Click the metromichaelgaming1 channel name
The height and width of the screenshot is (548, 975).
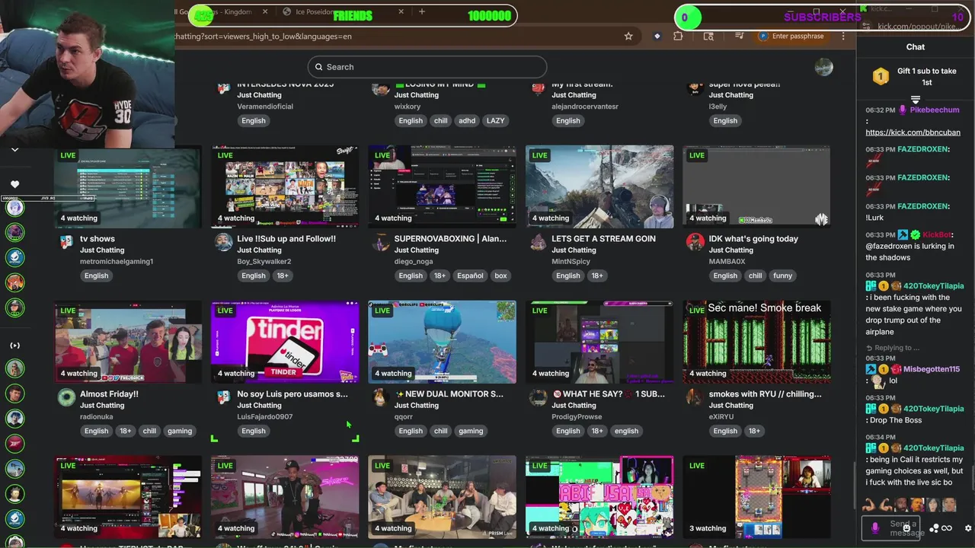click(117, 261)
